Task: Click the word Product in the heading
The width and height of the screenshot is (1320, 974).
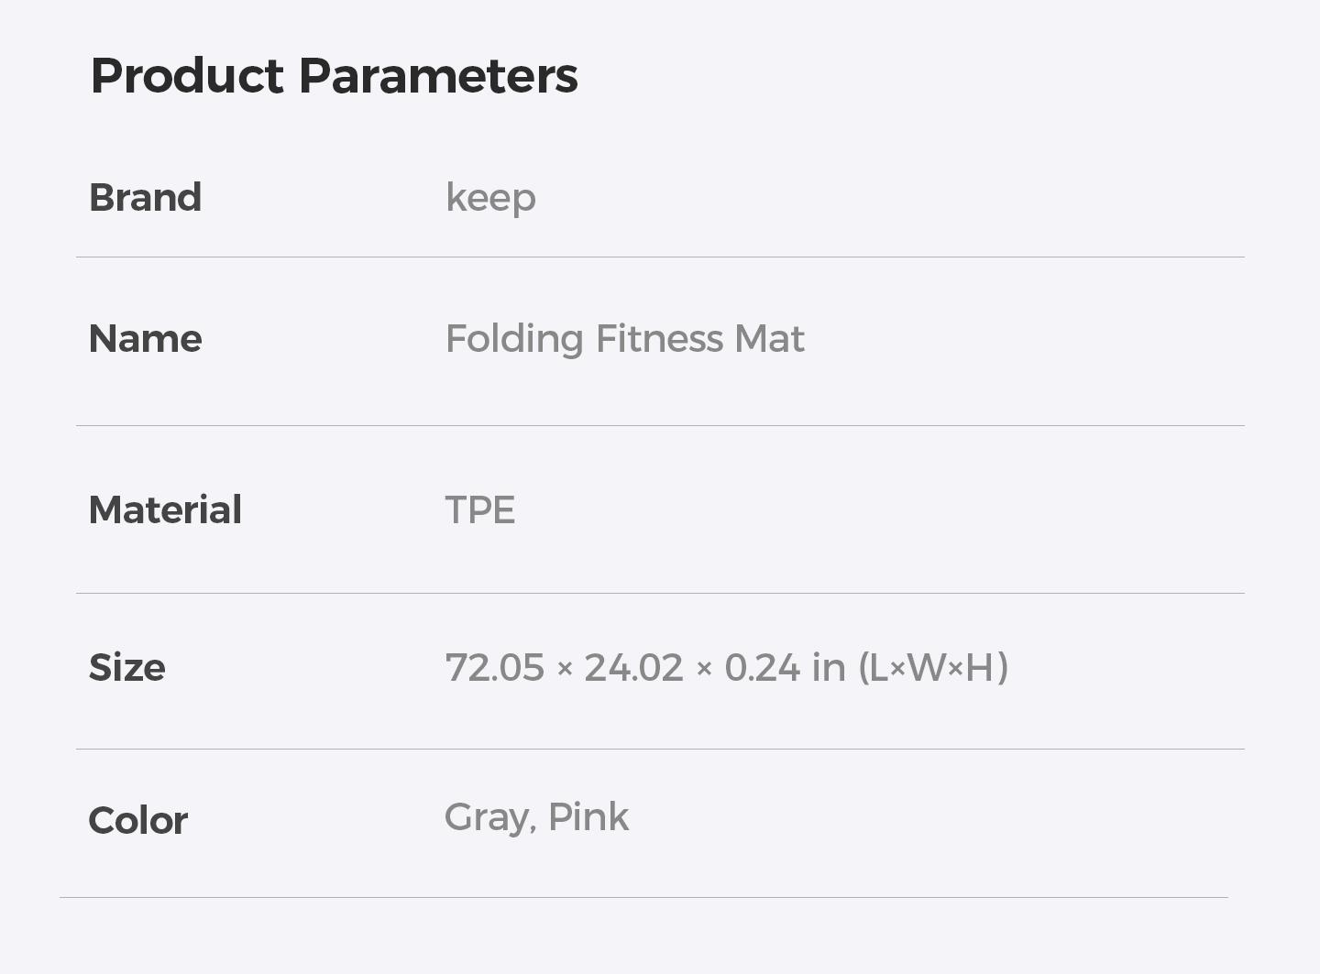Action: [187, 75]
